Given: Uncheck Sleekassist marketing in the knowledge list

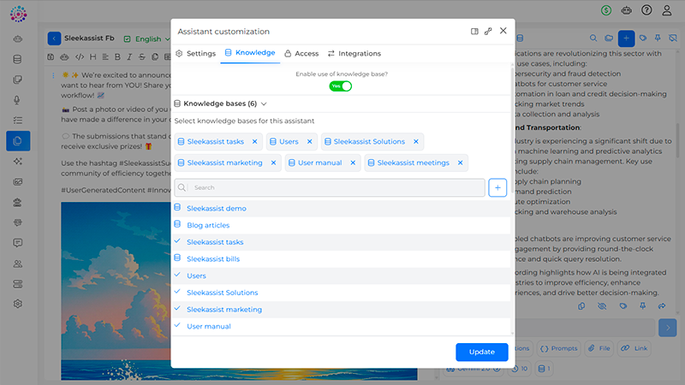Looking at the screenshot, I should 342,310.
